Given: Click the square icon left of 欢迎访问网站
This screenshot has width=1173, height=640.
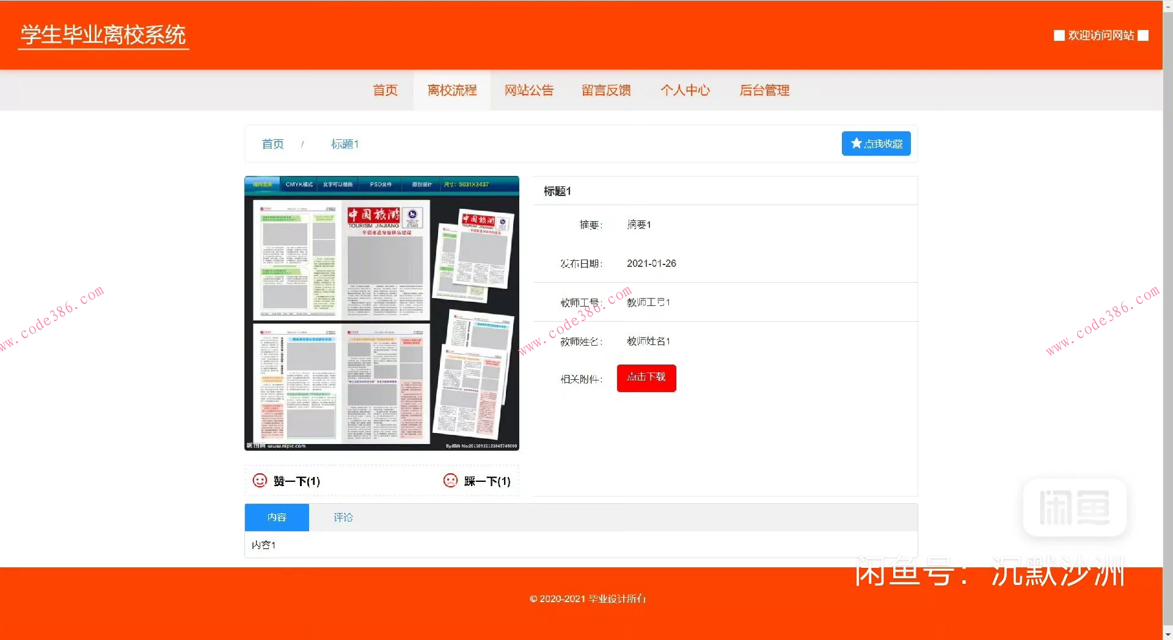Looking at the screenshot, I should [x=1059, y=35].
